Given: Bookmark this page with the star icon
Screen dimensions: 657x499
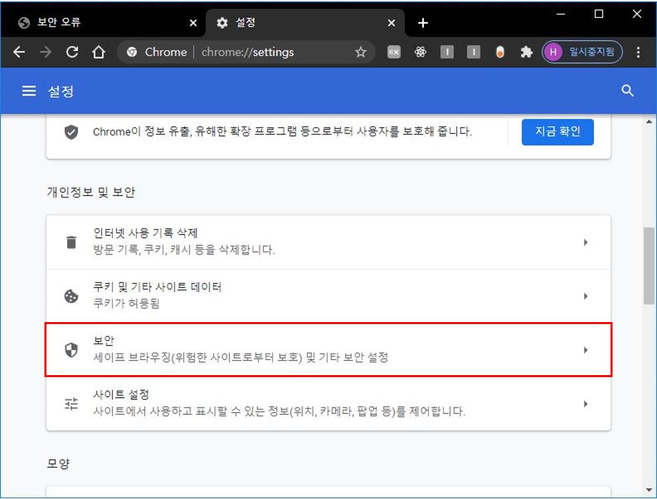Looking at the screenshot, I should click(x=360, y=52).
